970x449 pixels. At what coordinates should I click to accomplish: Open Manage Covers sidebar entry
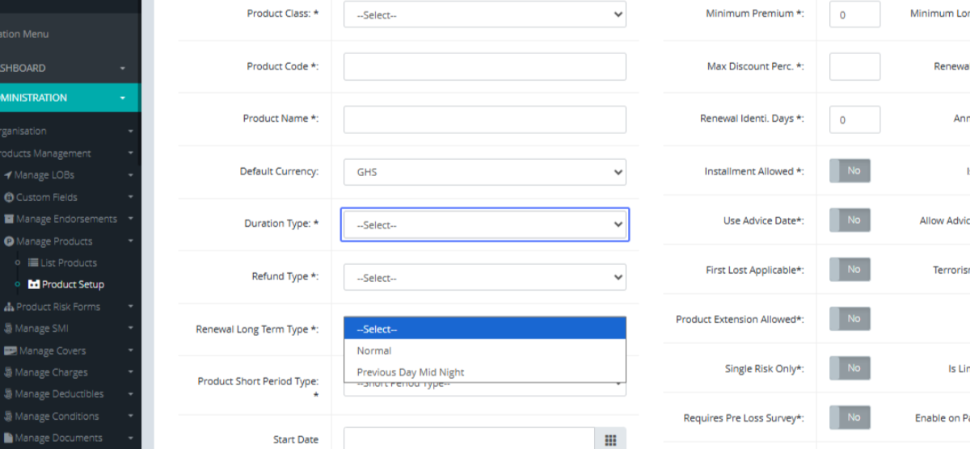(52, 350)
